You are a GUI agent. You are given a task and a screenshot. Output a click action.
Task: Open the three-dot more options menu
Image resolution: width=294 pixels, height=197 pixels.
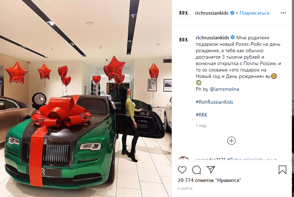coord(283,13)
